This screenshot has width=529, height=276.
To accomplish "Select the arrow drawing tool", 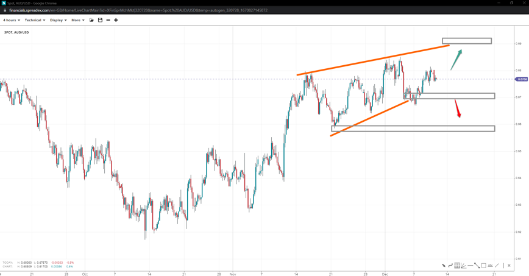I will (x=444, y=266).
